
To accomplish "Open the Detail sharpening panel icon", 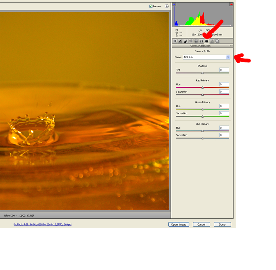I will coord(185,41).
